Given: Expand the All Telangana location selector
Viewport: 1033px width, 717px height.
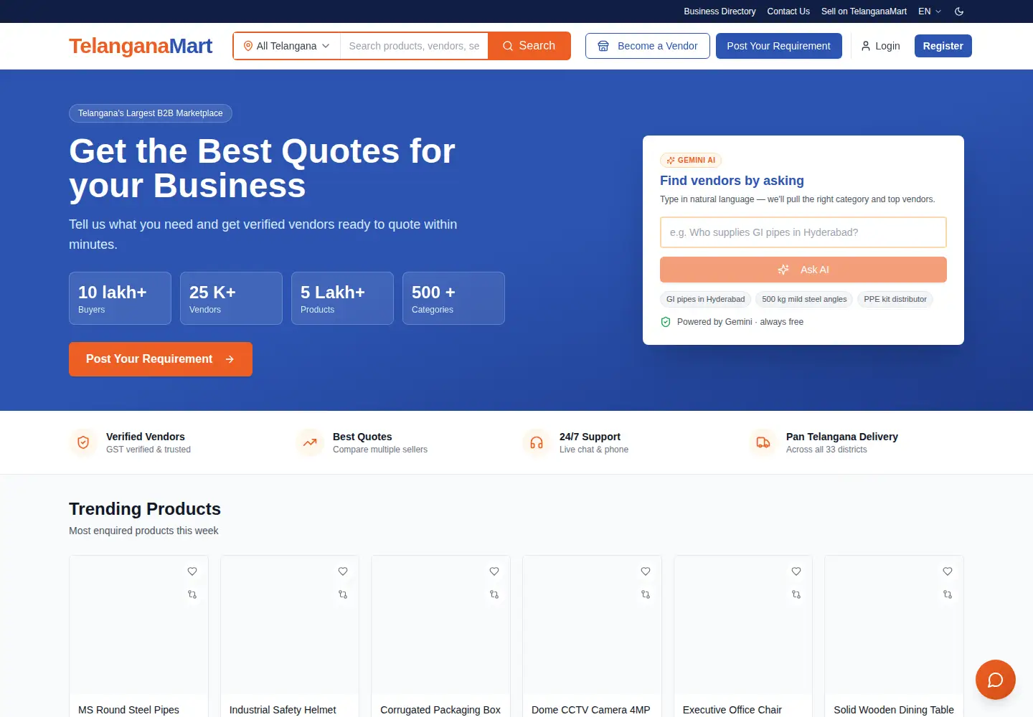Looking at the screenshot, I should (x=287, y=46).
